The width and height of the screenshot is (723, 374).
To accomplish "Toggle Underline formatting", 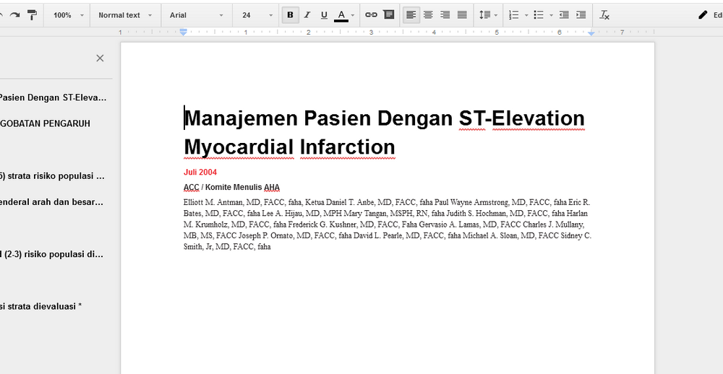I will point(324,15).
